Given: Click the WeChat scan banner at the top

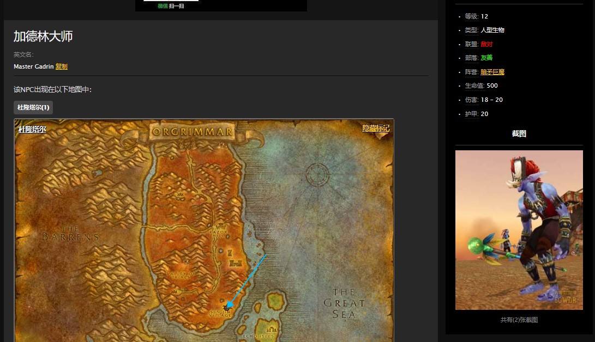Looking at the screenshot, I should pos(221,5).
